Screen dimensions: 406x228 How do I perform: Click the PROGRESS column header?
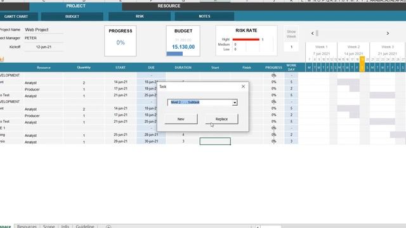273,68
